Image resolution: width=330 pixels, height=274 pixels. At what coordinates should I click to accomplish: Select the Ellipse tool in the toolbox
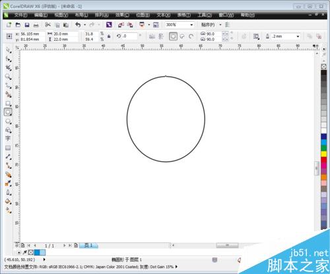(8, 112)
